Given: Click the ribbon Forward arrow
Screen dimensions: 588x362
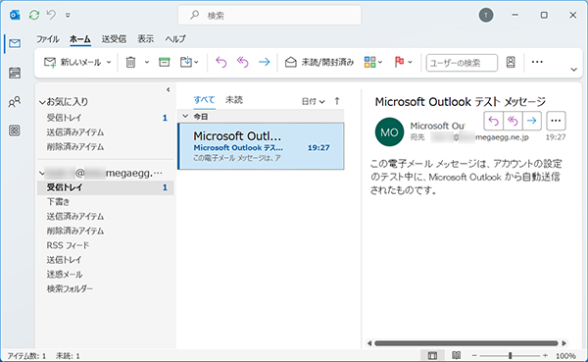Looking at the screenshot, I should click(265, 63).
